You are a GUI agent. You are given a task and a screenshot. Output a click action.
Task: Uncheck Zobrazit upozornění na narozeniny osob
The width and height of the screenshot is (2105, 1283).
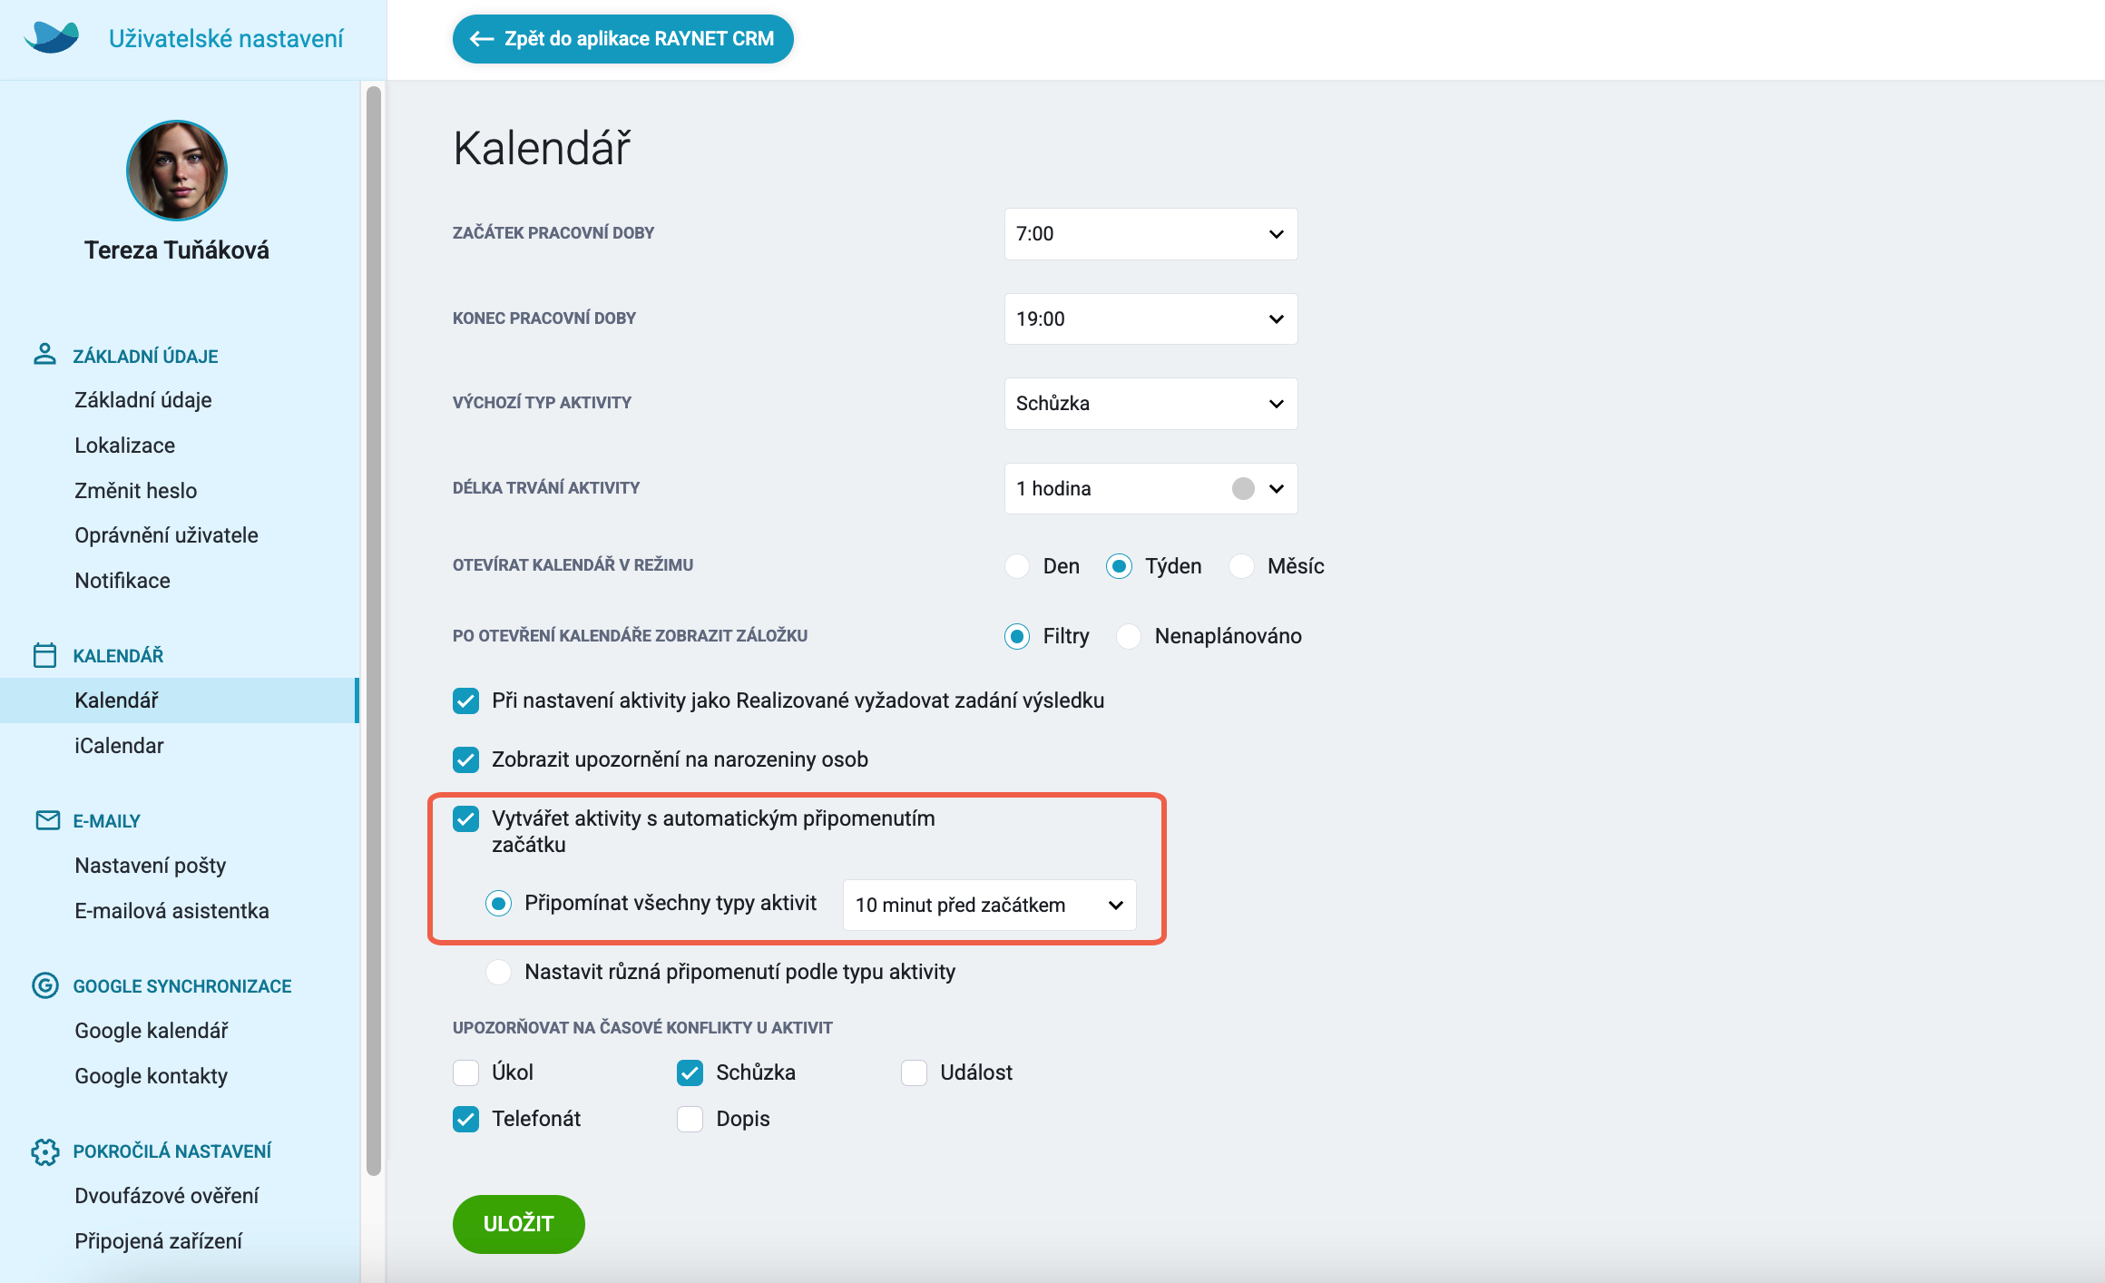tap(465, 759)
